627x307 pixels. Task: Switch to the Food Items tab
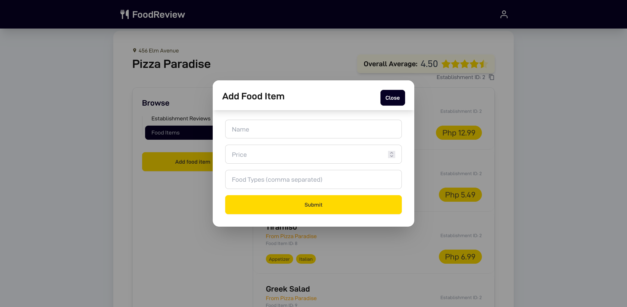click(165, 133)
